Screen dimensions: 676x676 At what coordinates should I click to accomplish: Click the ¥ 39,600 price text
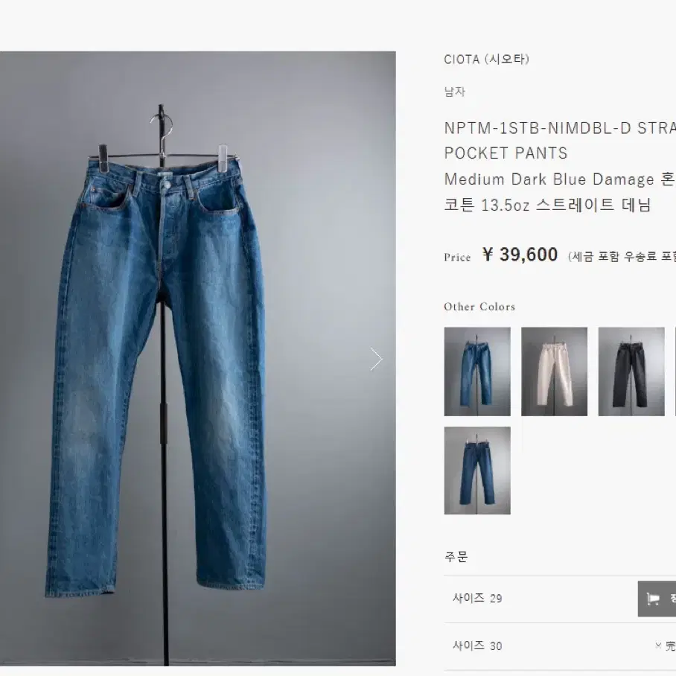click(x=520, y=255)
